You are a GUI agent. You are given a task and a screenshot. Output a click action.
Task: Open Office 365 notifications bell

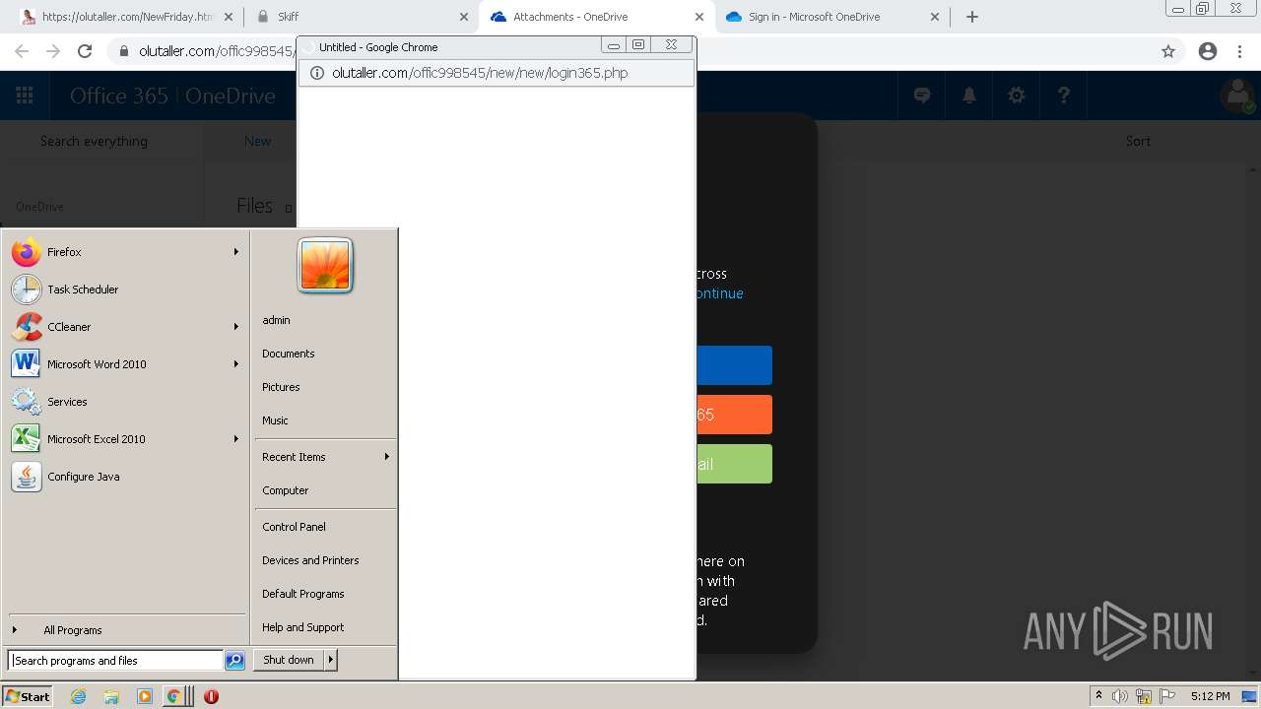969,96
